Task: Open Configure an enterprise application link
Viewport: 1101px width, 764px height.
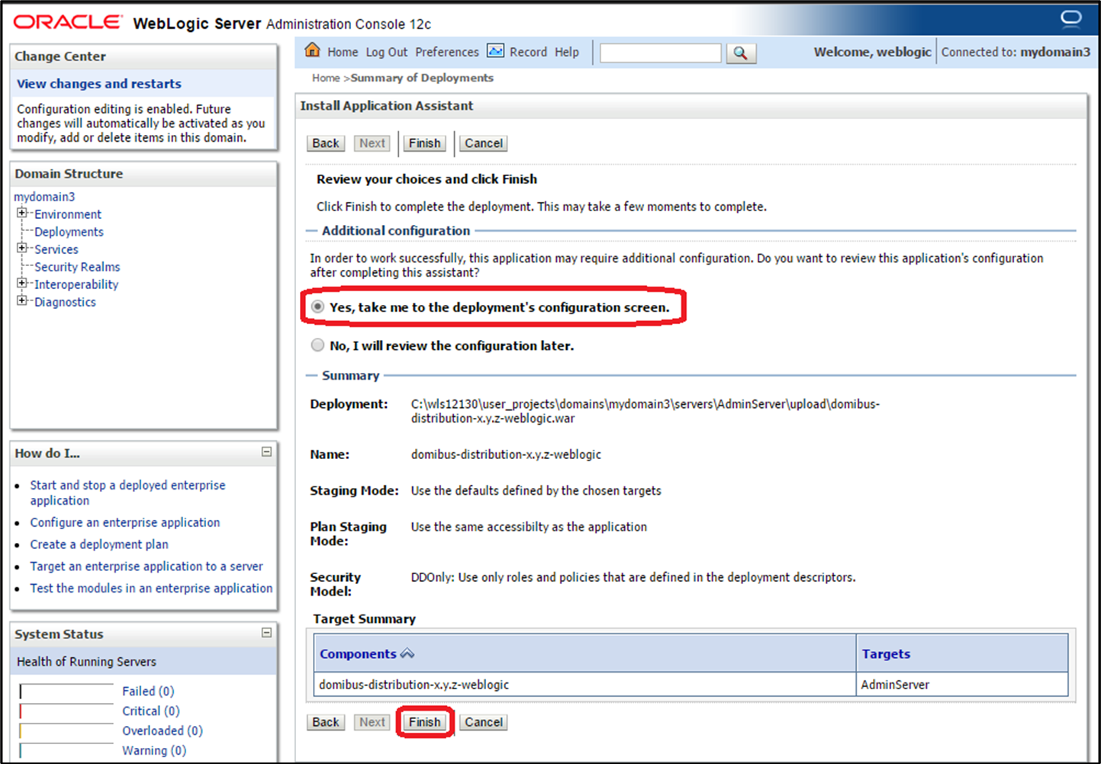Action: pyautogui.click(x=125, y=522)
